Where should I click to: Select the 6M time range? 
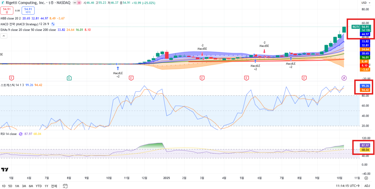[x=31, y=186]
